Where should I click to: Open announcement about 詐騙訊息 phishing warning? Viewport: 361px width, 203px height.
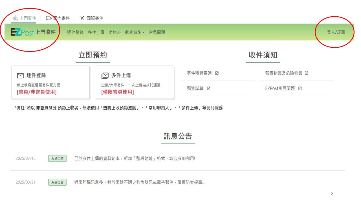pos(140,182)
